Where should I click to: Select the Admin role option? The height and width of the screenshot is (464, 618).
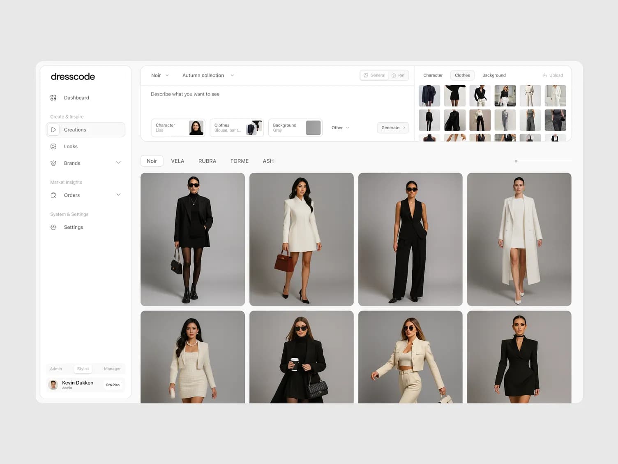(x=56, y=369)
